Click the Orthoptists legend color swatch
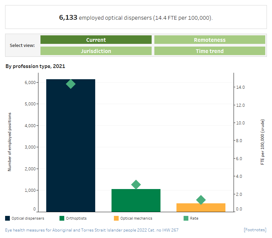 62,218
